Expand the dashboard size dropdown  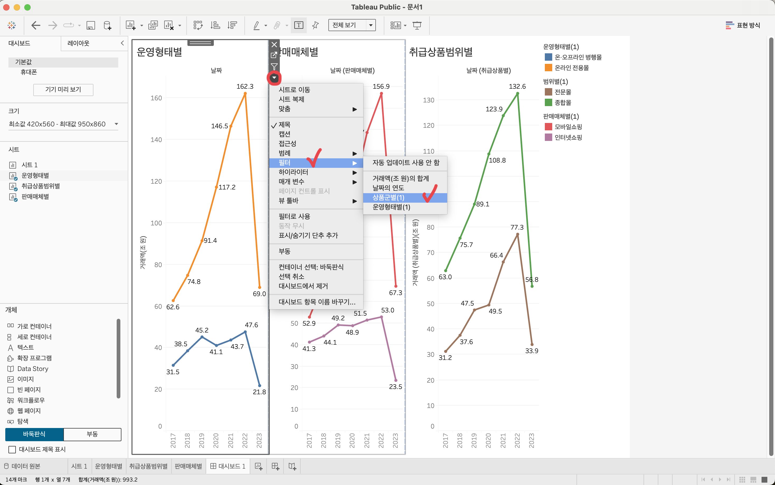[116, 124]
